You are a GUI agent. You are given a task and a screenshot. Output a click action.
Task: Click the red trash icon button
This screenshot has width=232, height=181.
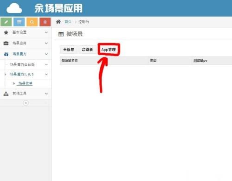click(x=45, y=22)
